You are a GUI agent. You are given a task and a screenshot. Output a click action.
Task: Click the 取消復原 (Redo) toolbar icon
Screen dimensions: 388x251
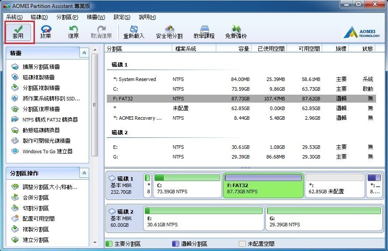[x=101, y=32]
